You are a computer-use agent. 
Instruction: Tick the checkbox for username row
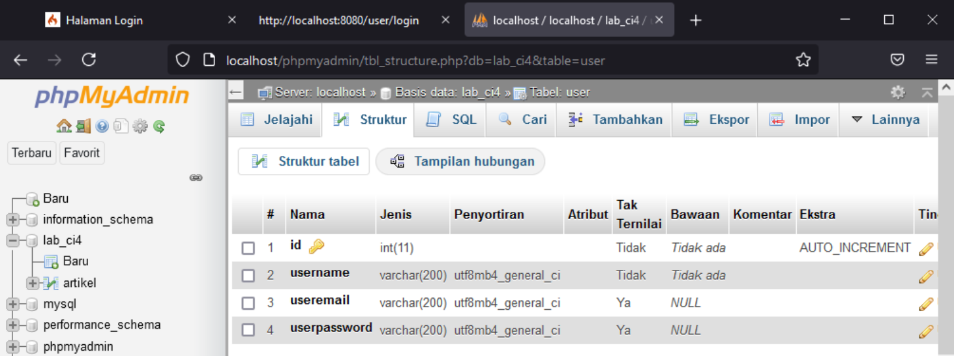(x=248, y=276)
